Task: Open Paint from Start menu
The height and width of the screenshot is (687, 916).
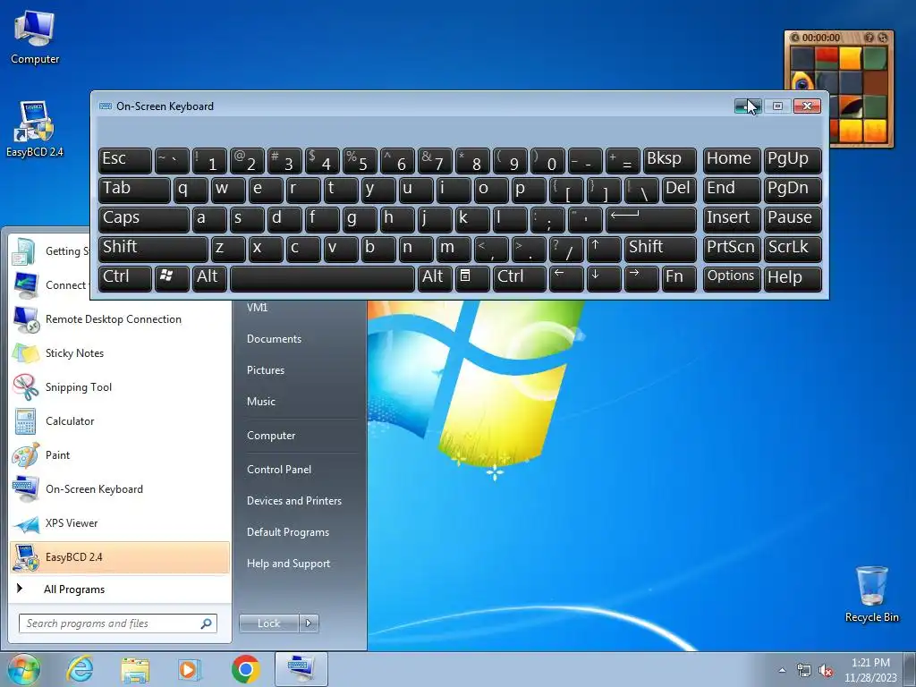Action: [x=120, y=455]
